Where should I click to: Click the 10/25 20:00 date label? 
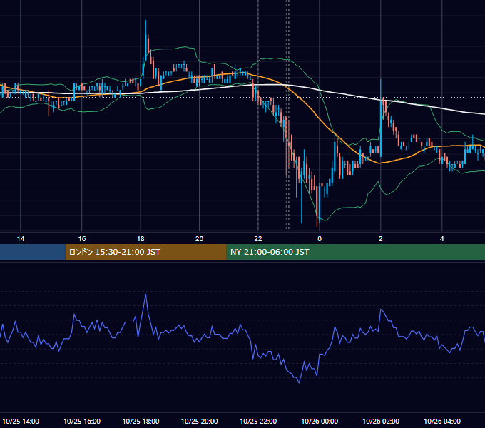(x=199, y=421)
